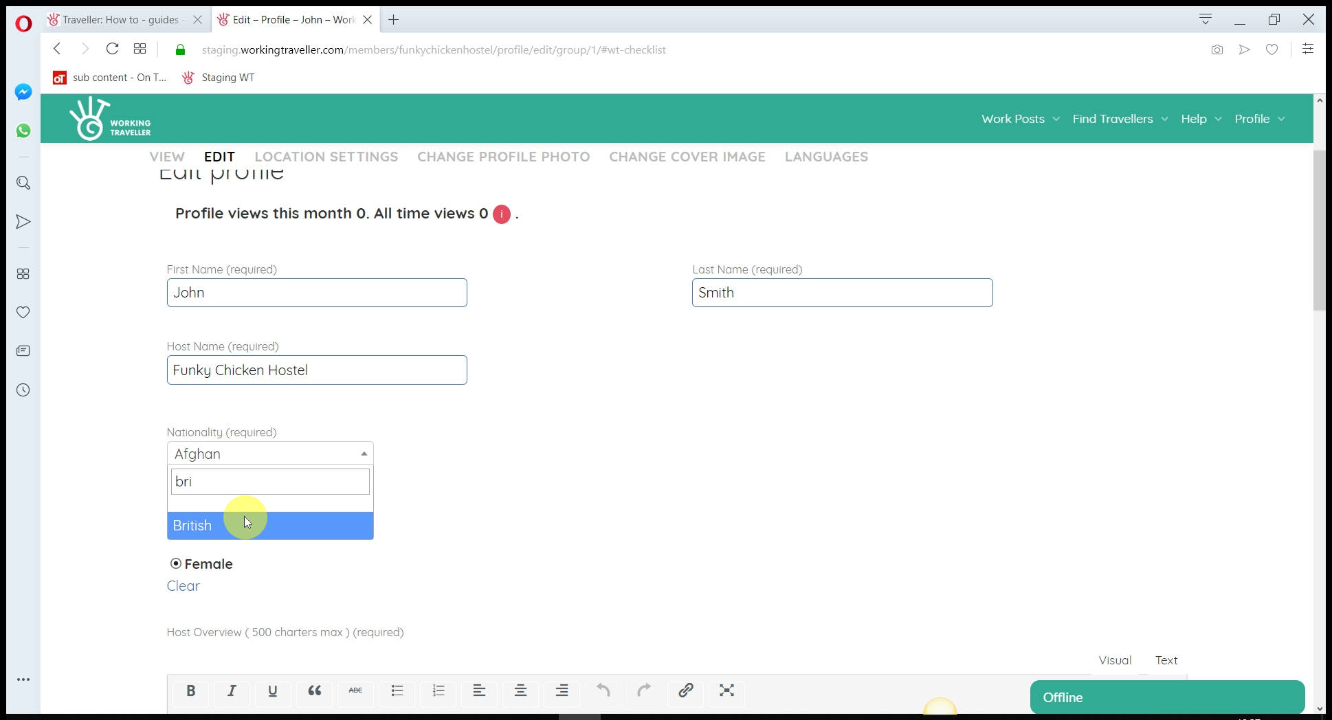Click the insert link icon

(685, 690)
